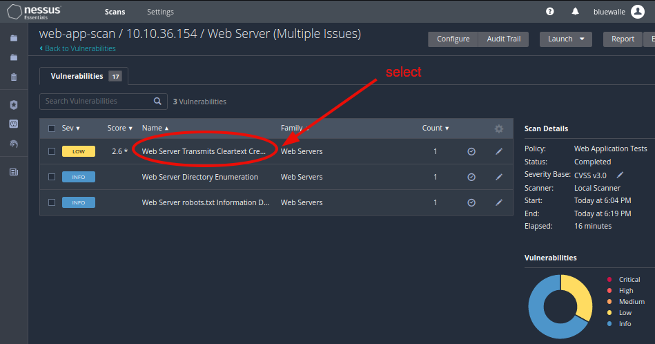Click Web Servers family in Cleartext row
Image resolution: width=655 pixels, height=344 pixels.
coord(302,151)
